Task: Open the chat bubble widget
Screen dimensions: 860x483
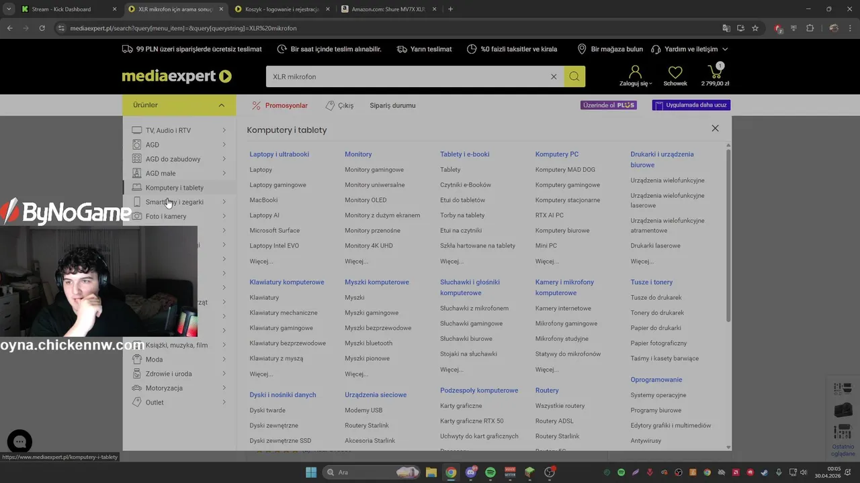Action: [x=19, y=441]
